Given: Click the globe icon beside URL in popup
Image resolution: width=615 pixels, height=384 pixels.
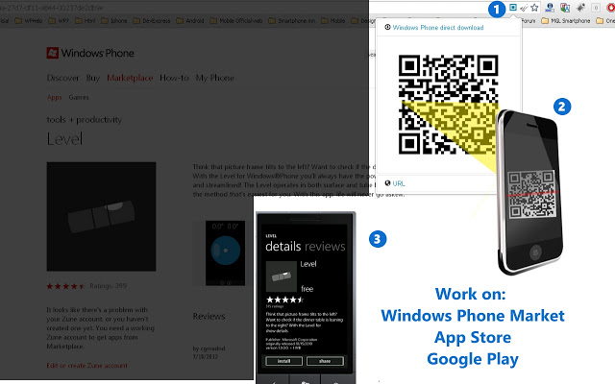Looking at the screenshot, I should (x=387, y=183).
